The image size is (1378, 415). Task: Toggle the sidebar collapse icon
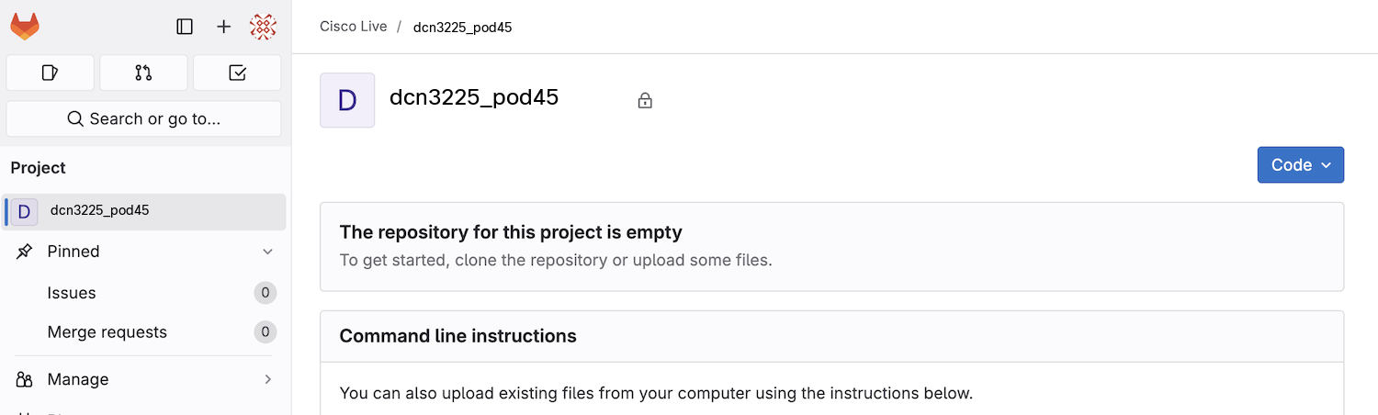pyautogui.click(x=185, y=27)
